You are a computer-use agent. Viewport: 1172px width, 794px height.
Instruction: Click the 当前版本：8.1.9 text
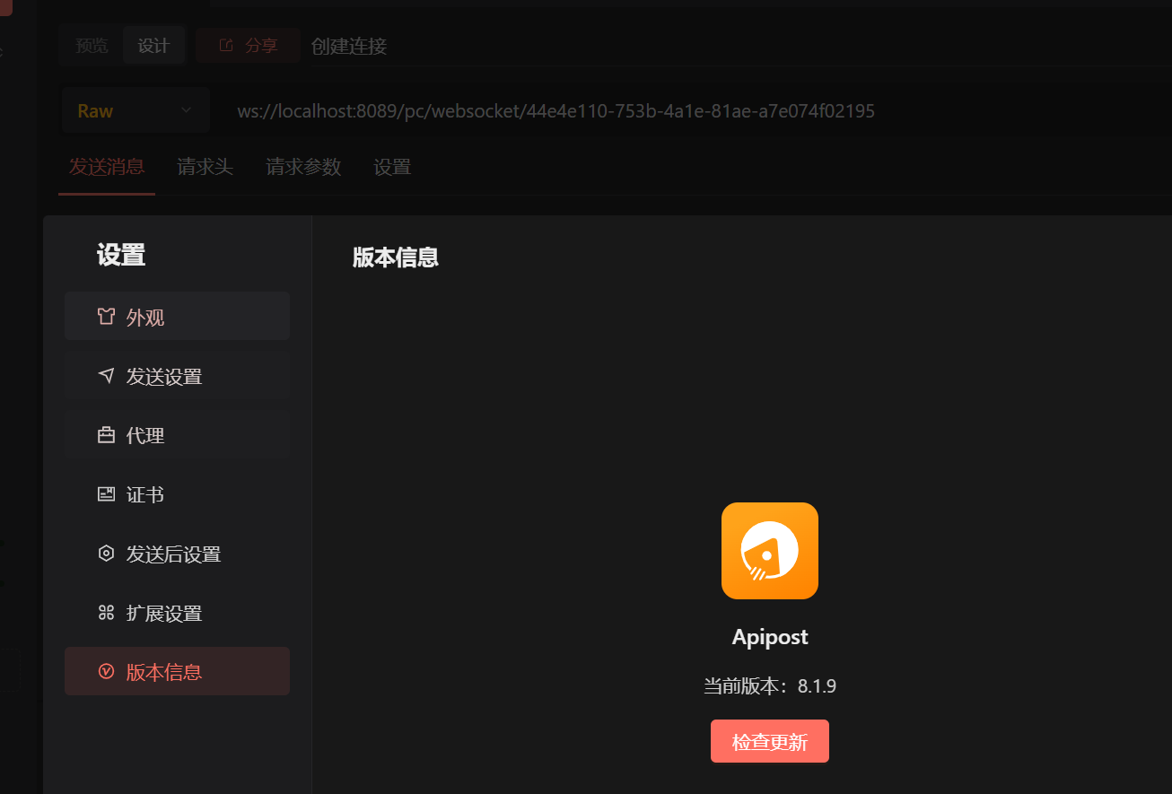point(770,686)
